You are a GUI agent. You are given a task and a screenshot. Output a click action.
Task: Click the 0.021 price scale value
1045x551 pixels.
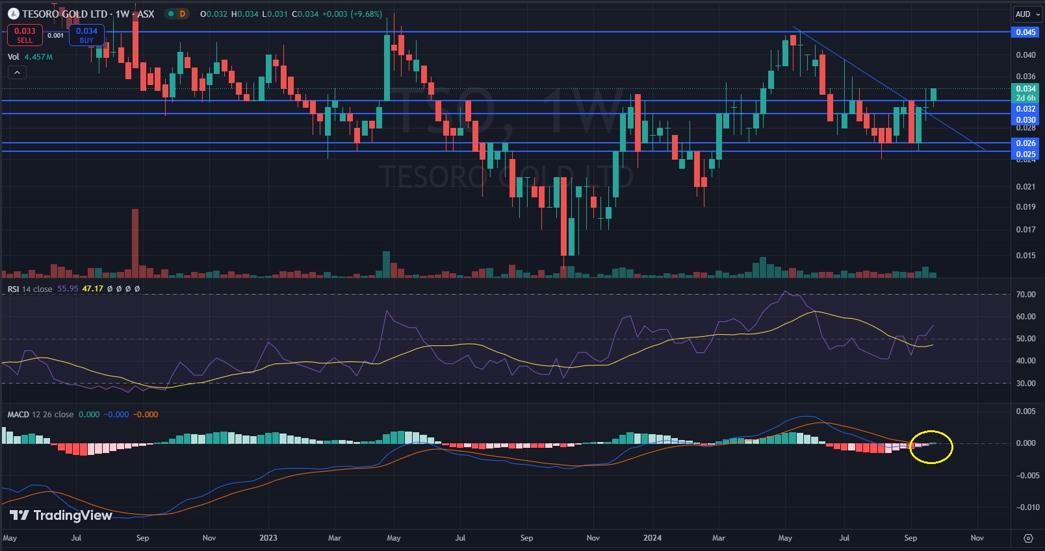pos(1026,187)
